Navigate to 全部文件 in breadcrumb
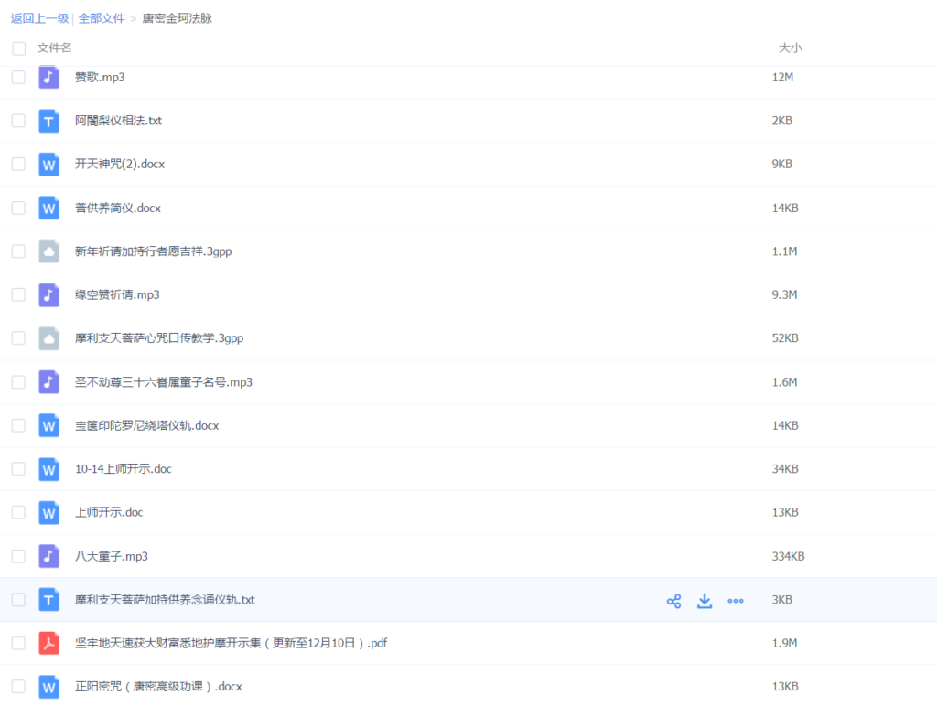Viewport: 937px width, 706px height. pos(102,18)
